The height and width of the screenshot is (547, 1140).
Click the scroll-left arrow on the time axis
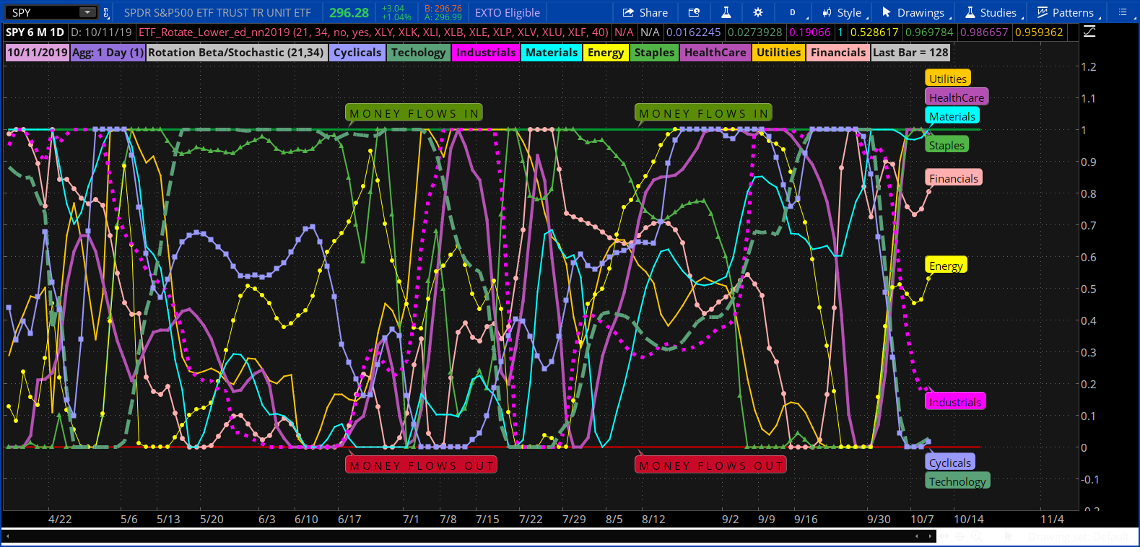[8, 536]
